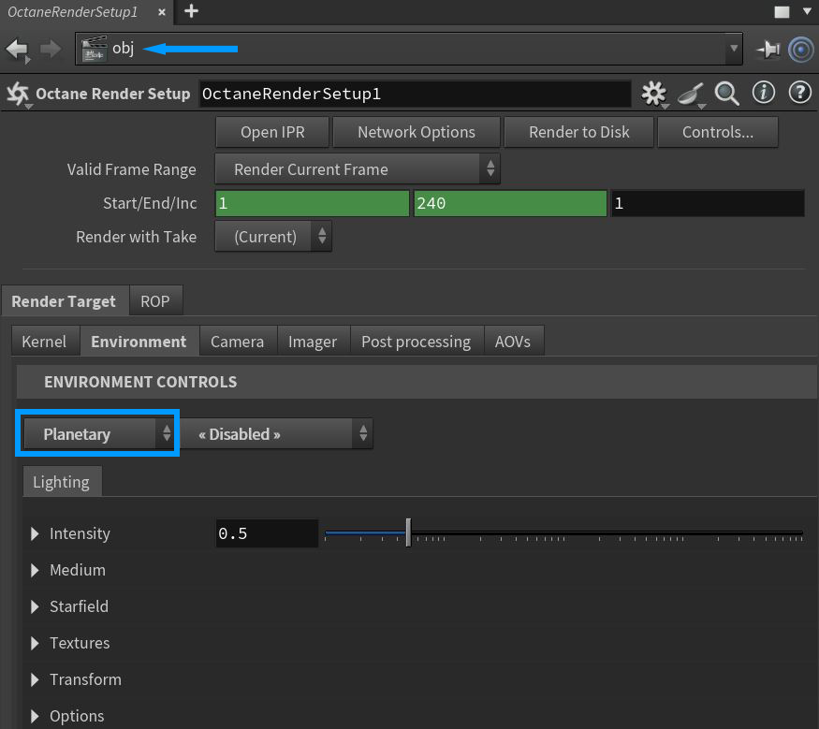The image size is (819, 729).
Task: Open the Valid Frame Range dropdown
Action: click(x=358, y=169)
